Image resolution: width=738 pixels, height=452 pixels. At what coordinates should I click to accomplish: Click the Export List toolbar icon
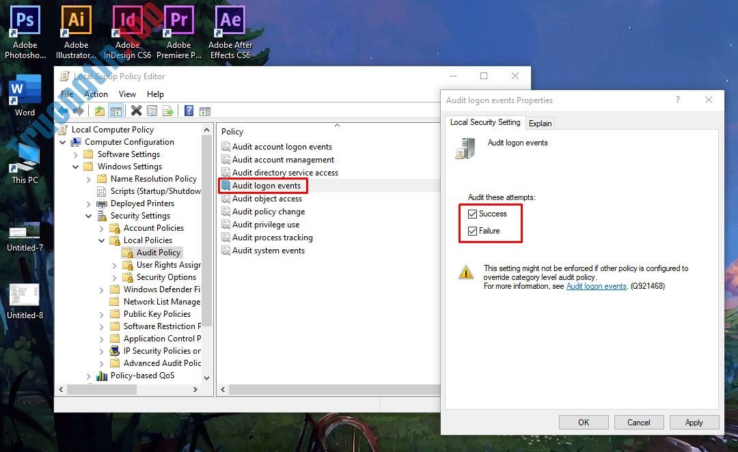168,110
